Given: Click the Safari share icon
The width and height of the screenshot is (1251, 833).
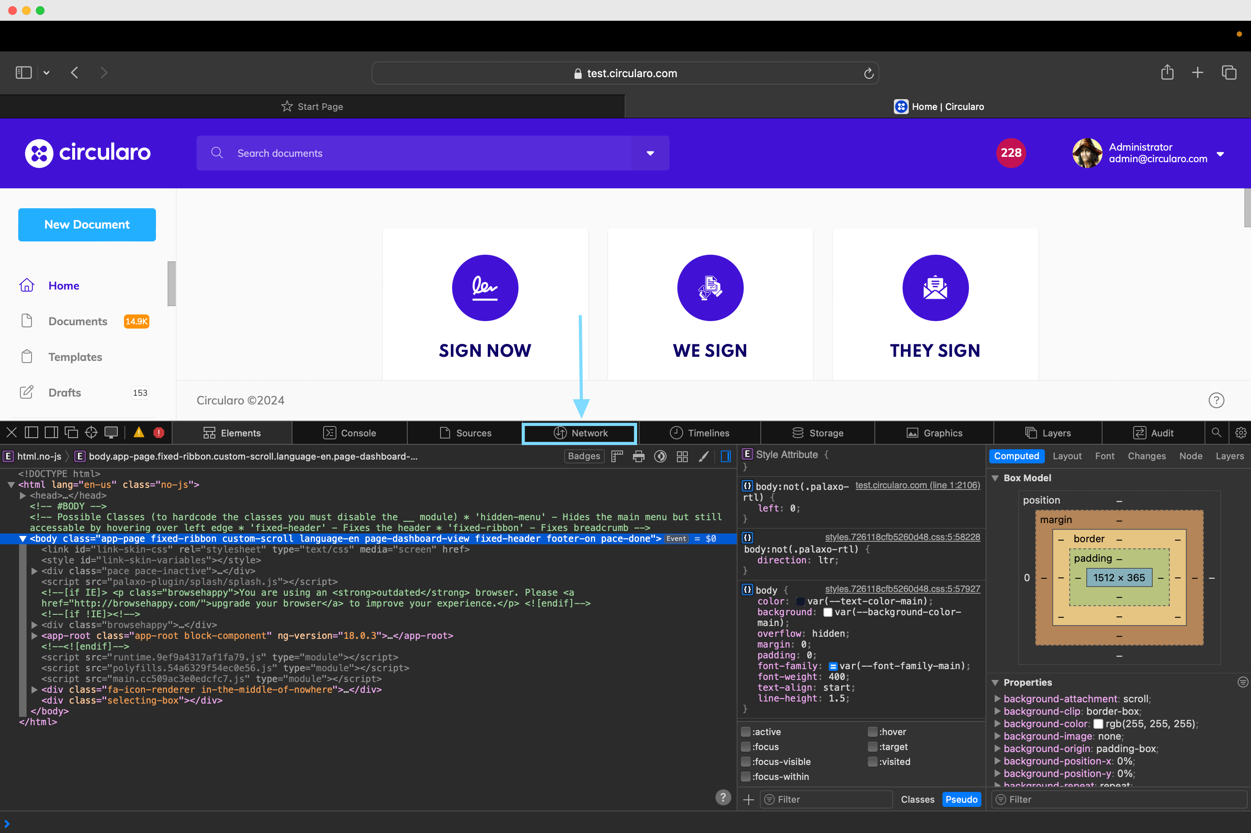Looking at the screenshot, I should pyautogui.click(x=1167, y=73).
